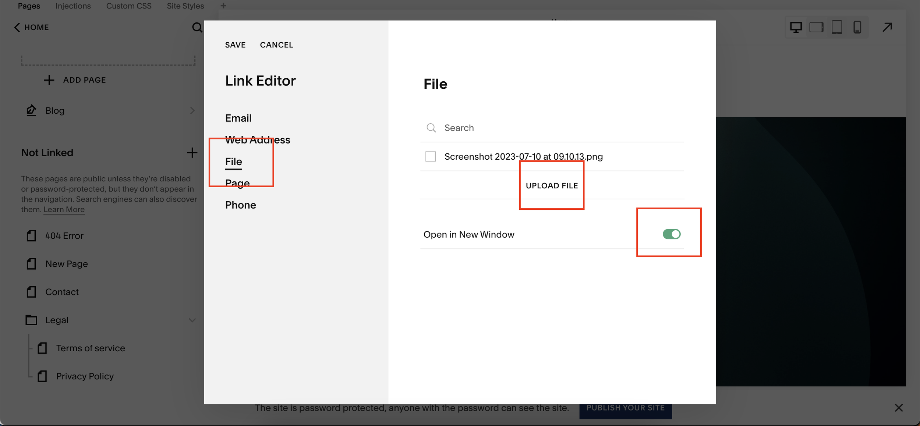
Task: Expand the Blog chevron arrow
Action: (192, 110)
